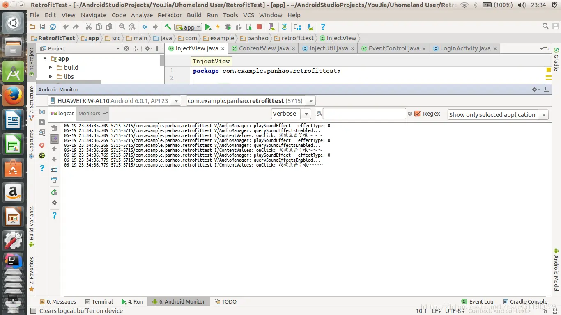Debug the app with the bug icon
The image size is (561, 315).
point(228,27)
